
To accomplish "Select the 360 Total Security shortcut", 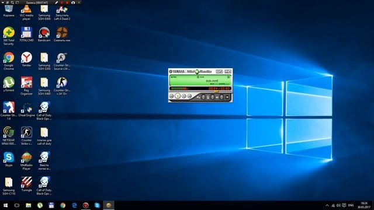I will (x=9, y=36).
